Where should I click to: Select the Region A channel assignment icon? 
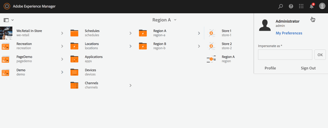click(x=211, y=59)
